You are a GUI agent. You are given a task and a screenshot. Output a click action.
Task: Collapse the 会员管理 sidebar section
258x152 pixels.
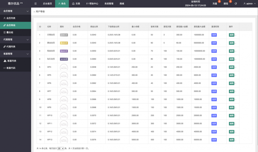27,11
